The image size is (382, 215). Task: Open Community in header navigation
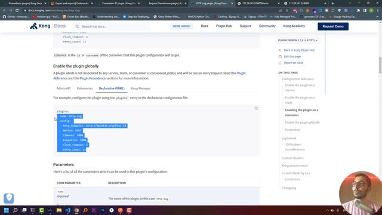267,26
